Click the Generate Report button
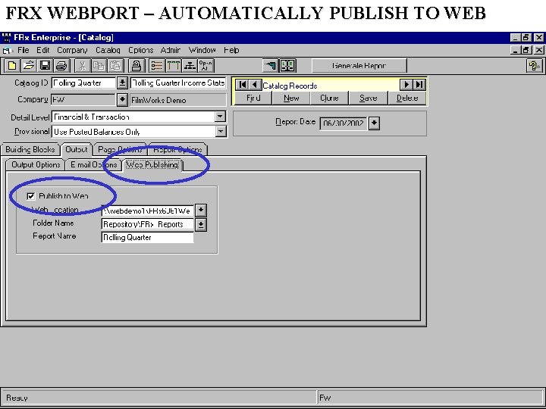This screenshot has width=546, height=409. 359,66
